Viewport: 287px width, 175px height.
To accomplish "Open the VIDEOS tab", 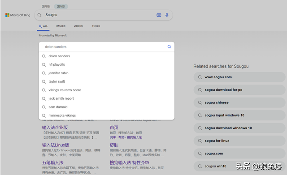I will click(78, 26).
